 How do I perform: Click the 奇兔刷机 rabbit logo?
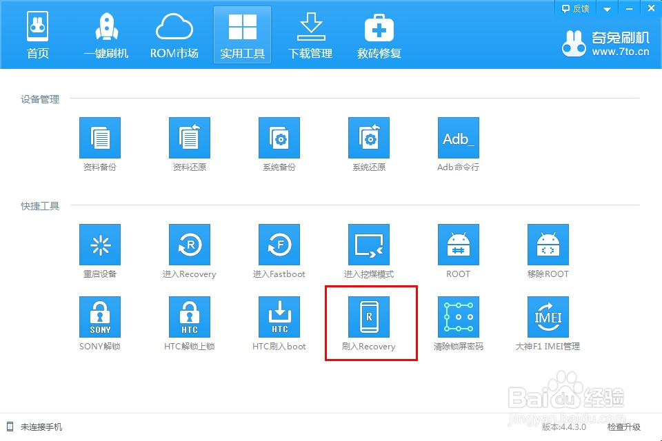[x=574, y=43]
